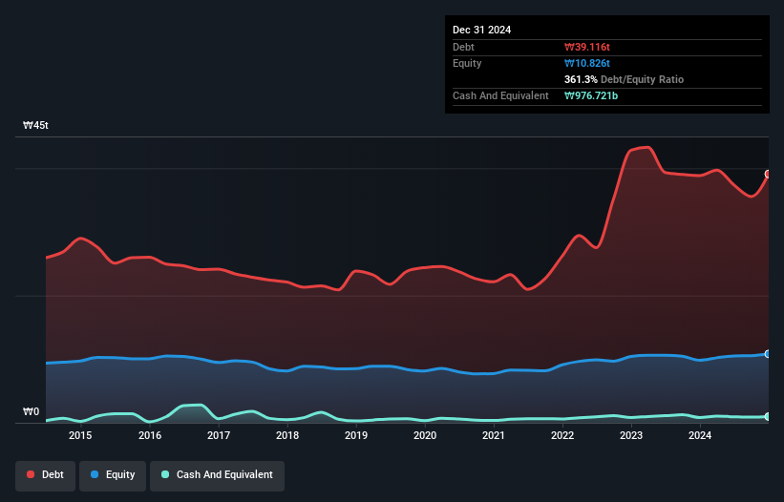Click the ₩976.721b cash value in tooltip
Viewport: 784px width, 502px height.
(591, 95)
